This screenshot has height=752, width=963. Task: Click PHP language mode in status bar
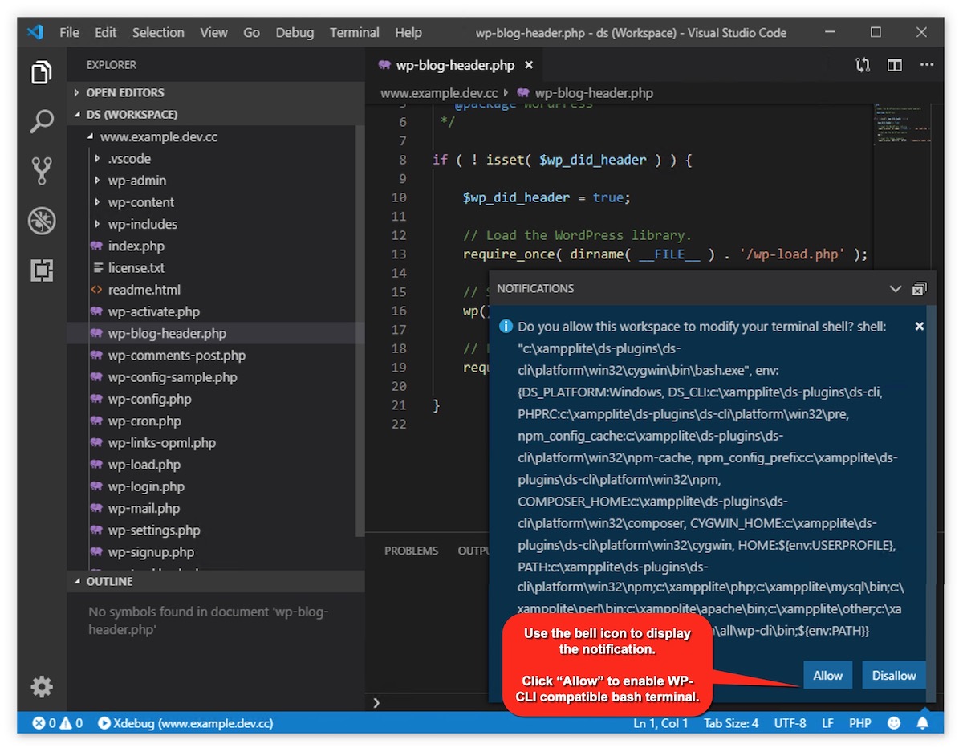pos(860,723)
